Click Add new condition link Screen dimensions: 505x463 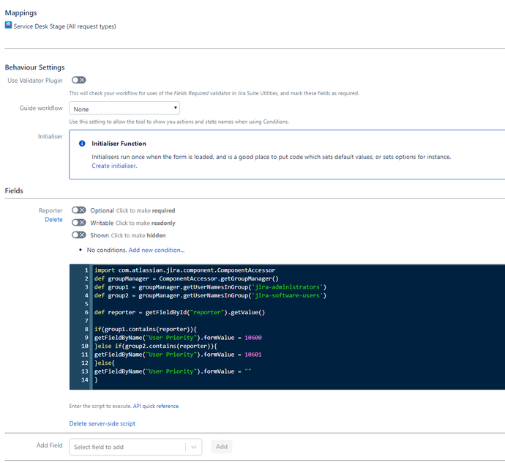click(x=157, y=250)
